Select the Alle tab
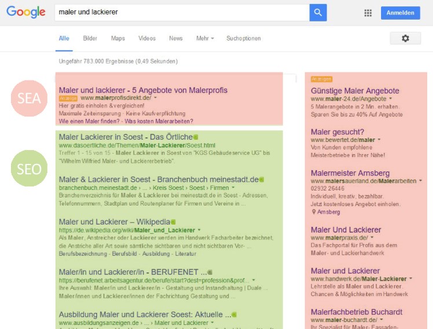Screen dimensions: 433x329 tap(64, 38)
